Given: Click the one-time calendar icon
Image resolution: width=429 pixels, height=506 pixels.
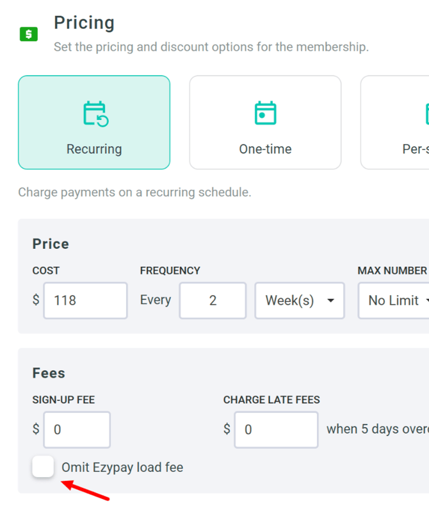Looking at the screenshot, I should [265, 113].
